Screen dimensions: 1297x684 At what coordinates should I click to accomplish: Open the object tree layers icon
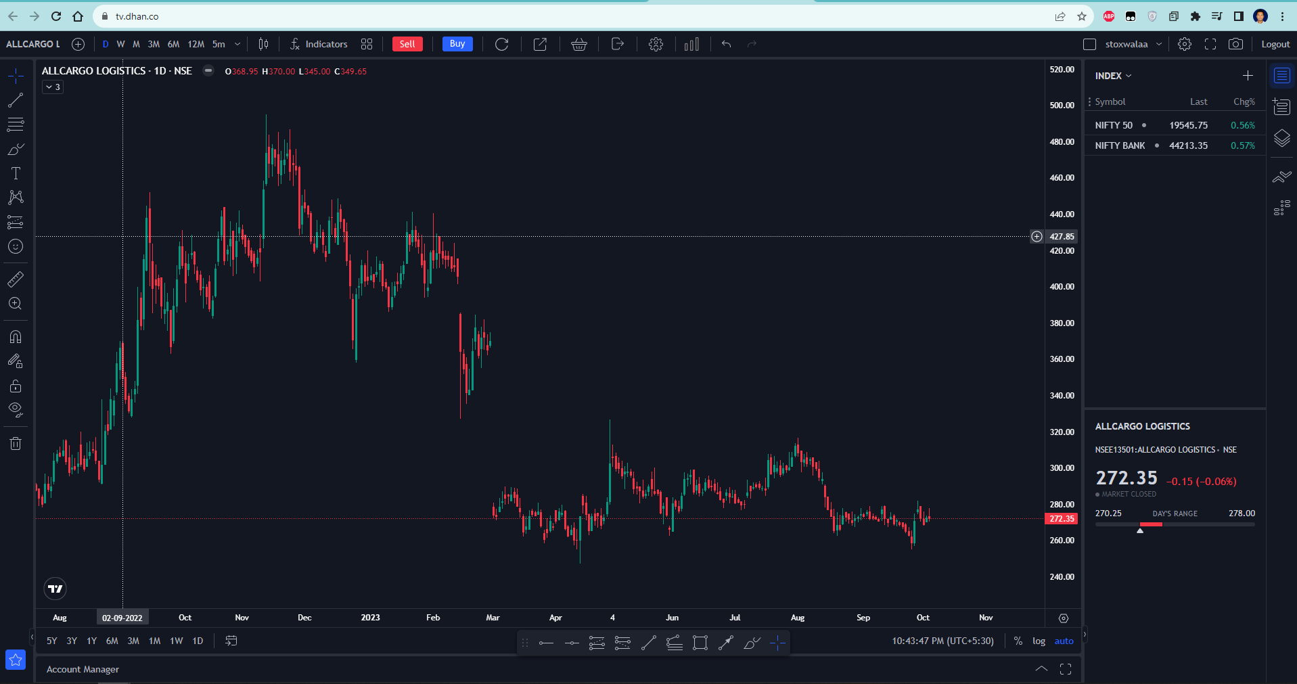click(1282, 138)
